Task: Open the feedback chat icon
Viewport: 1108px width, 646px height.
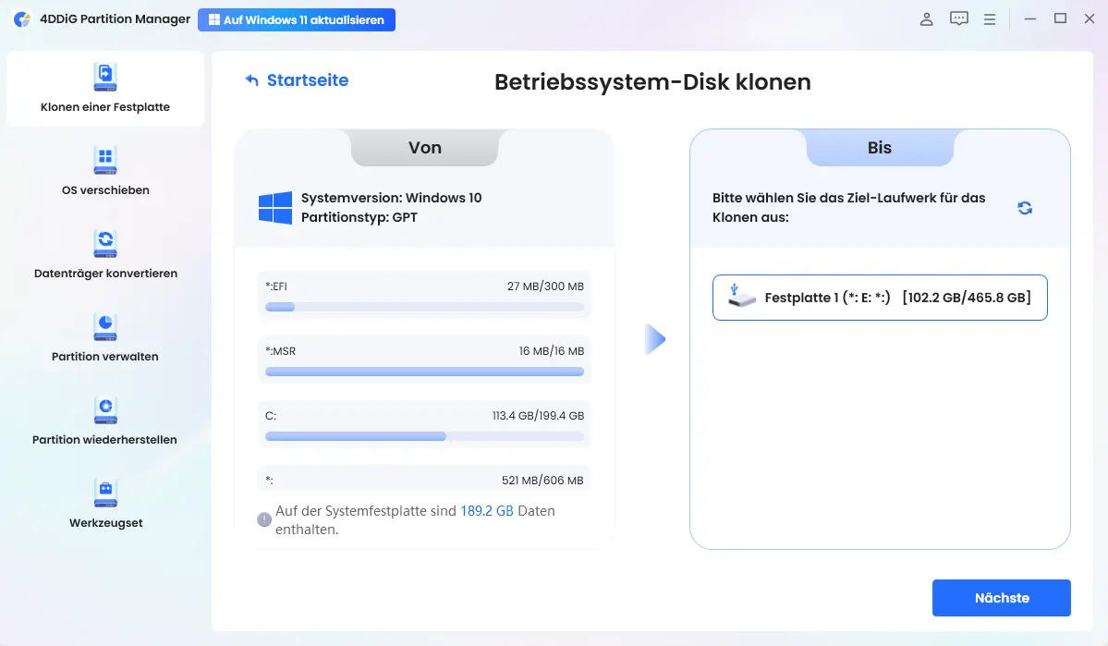Action: coord(959,19)
